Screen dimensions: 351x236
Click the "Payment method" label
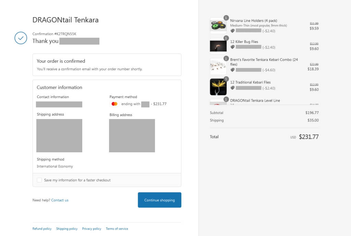click(123, 97)
